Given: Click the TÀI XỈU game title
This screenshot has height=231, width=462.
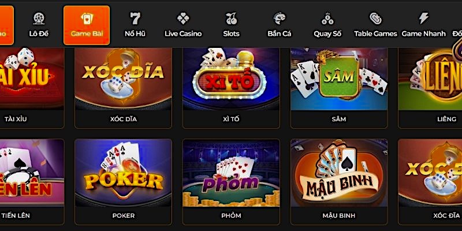Looking at the screenshot, I should [x=16, y=119].
